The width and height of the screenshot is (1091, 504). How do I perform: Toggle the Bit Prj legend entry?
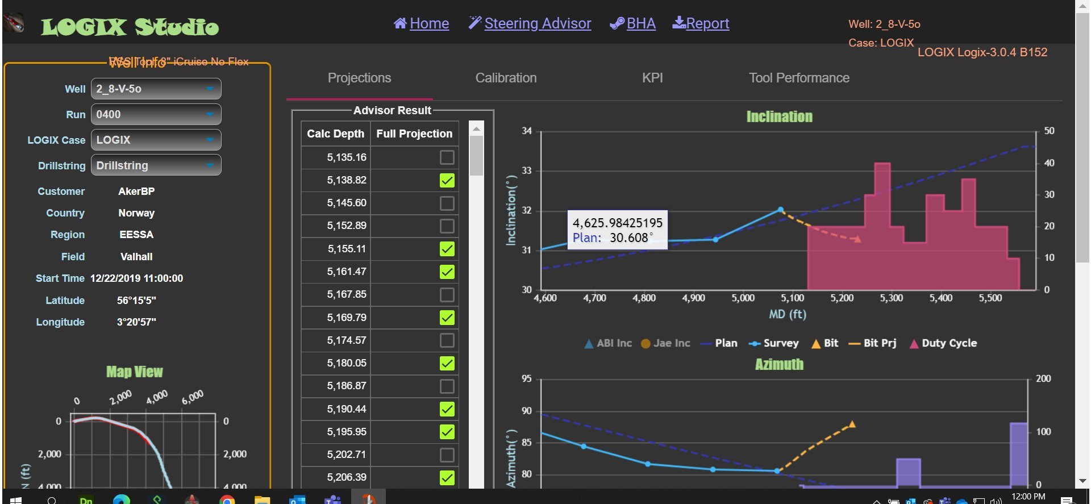pyautogui.click(x=872, y=343)
